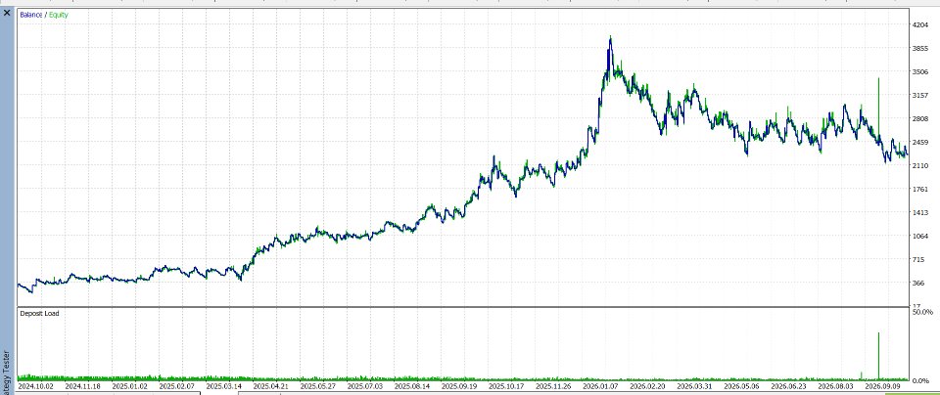Click the Deposit Load chart label

pyautogui.click(x=39, y=313)
